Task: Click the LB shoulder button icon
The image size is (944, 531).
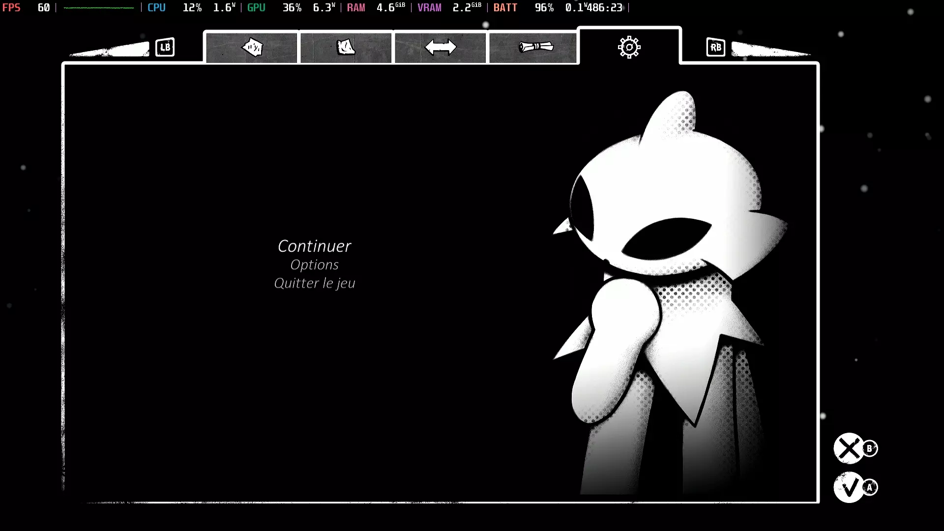Action: 165,47
